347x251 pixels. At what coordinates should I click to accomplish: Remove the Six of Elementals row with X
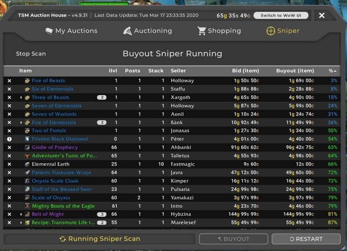[9, 89]
